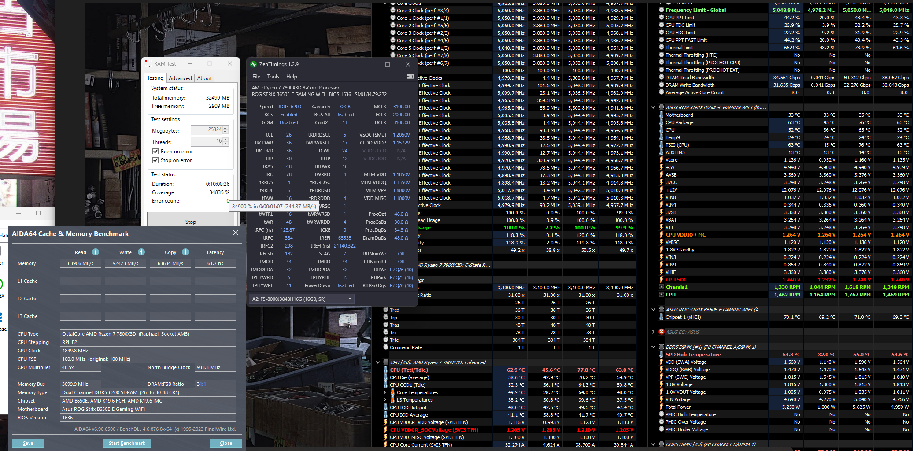Click the thermometer icon for CPU (Tctl/Tdie)
The width and height of the screenshot is (913, 451).
click(x=385, y=370)
